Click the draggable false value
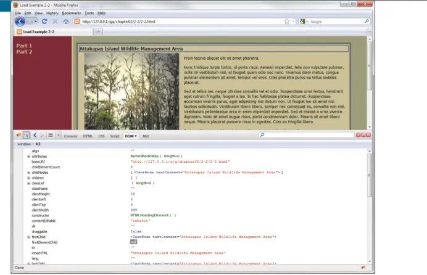The image size is (427, 275). pyautogui.click(x=136, y=231)
